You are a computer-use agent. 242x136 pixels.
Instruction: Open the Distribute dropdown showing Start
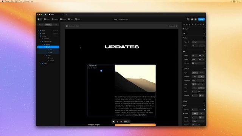(198, 80)
